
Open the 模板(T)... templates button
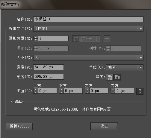pos(19,126)
